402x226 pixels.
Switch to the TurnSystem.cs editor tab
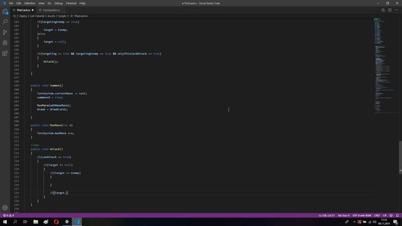(x=51, y=10)
